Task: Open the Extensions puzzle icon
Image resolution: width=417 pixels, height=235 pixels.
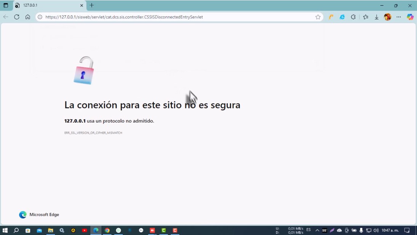Action: (353, 17)
